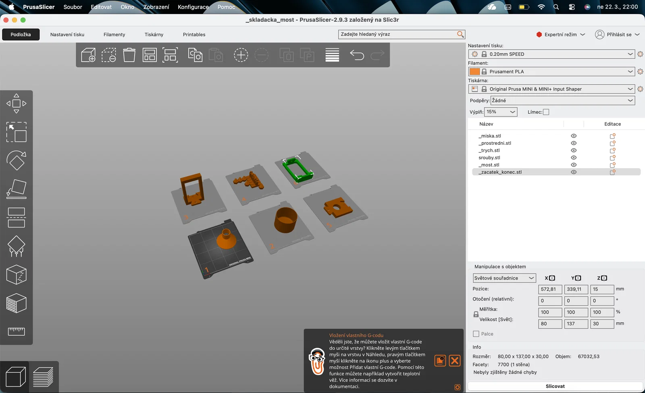This screenshot has width=645, height=393.
Task: Switch to layers preview view icon
Action: tap(43, 377)
